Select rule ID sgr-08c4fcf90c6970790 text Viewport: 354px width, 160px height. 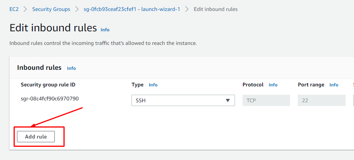[x=49, y=98]
